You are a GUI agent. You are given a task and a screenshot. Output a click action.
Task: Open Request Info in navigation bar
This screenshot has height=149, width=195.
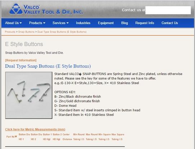pyautogui.click(x=145, y=23)
